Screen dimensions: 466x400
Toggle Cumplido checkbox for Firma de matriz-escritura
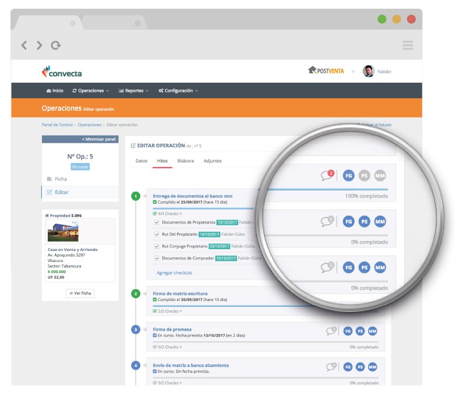(154, 300)
